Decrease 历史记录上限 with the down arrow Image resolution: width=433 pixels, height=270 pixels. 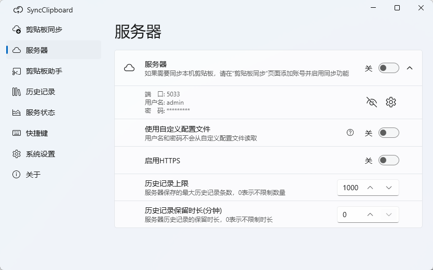[389, 188]
